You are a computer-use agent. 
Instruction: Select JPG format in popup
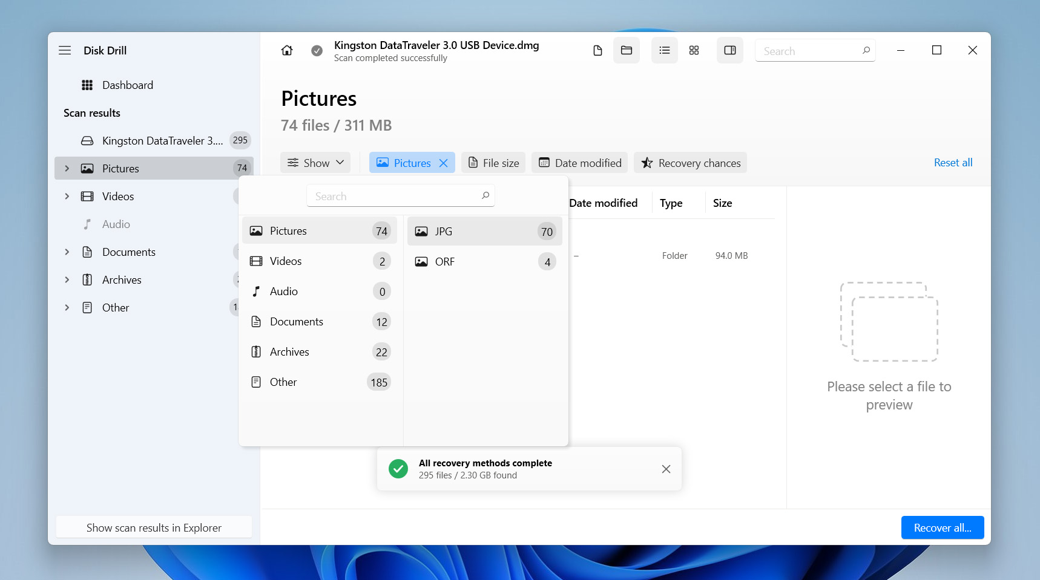(485, 232)
